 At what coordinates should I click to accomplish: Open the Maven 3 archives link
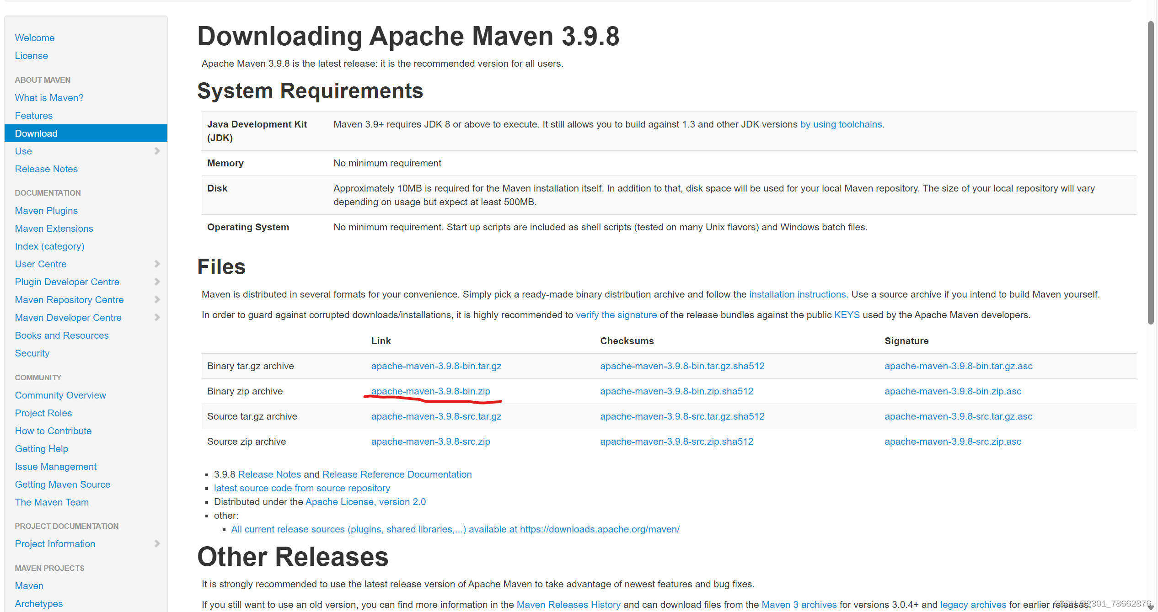coord(799,605)
